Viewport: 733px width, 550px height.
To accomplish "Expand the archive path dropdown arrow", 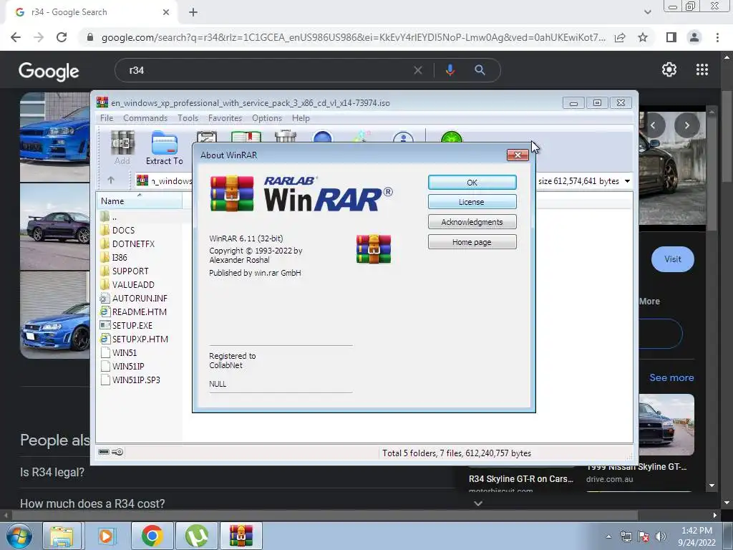I will click(627, 181).
